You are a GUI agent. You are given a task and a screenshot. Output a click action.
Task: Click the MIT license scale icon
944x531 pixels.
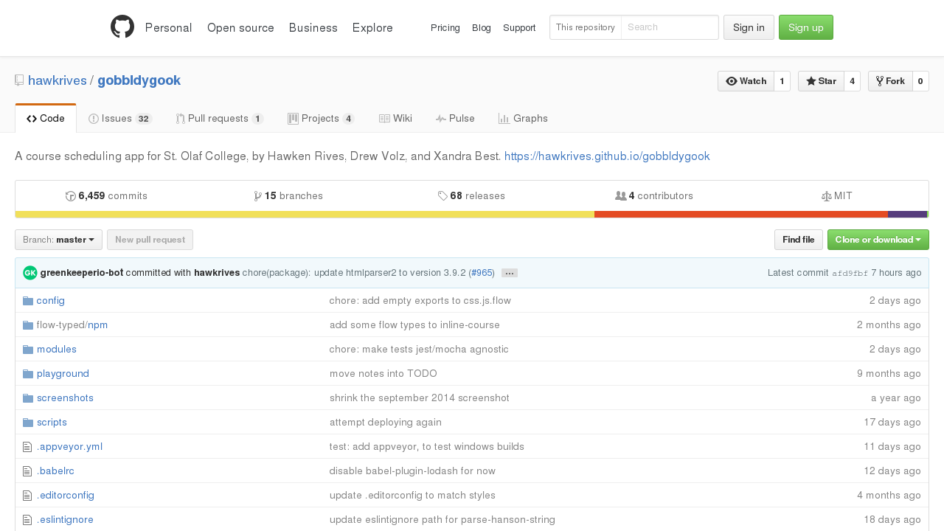827,196
